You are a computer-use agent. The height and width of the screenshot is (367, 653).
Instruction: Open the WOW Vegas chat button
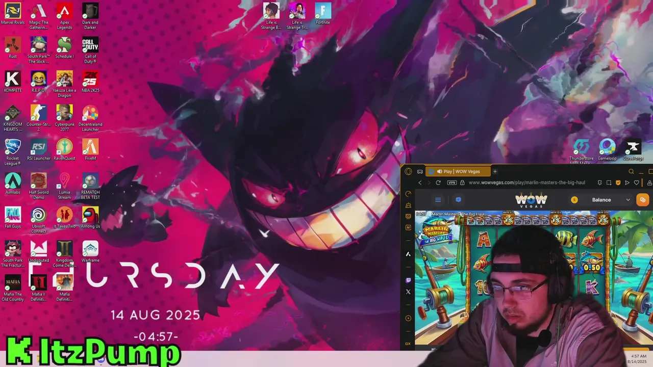pos(458,200)
